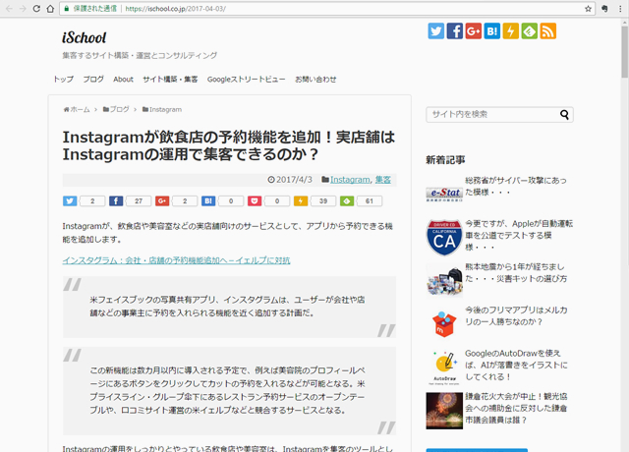Click the Instagram category link near date
This screenshot has height=452, width=629.
point(350,180)
